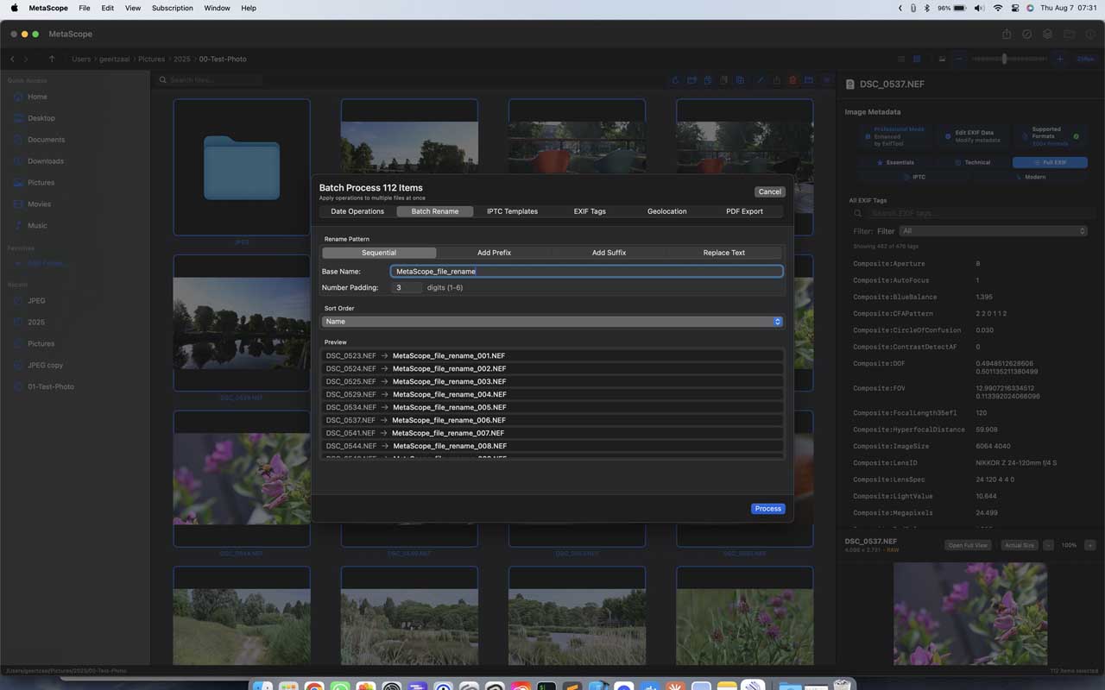This screenshot has height=690, width=1105.
Task: Open the 01-Test-Photo recent folder
Action: pyautogui.click(x=50, y=386)
